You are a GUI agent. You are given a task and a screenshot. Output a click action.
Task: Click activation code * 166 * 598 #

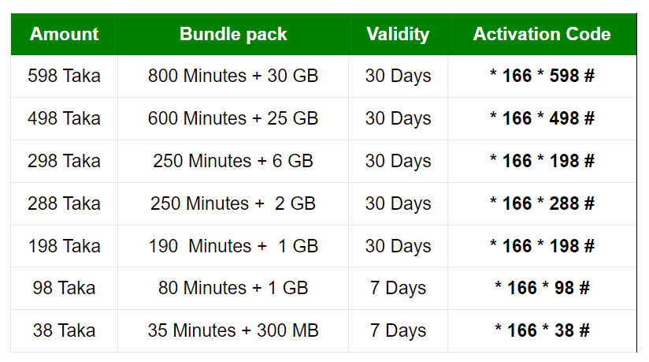(542, 77)
